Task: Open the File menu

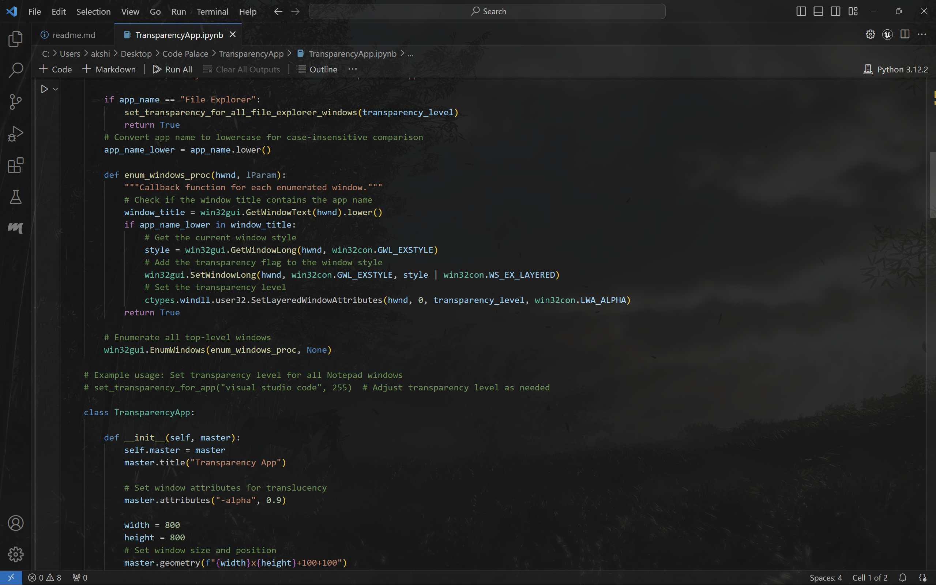Action: pos(34,12)
